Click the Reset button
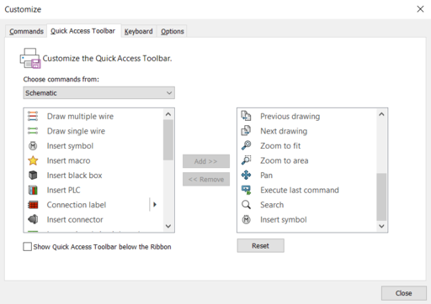 click(x=260, y=246)
